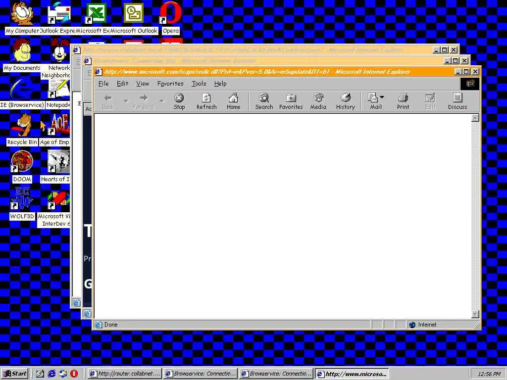Go to the Home page

click(x=234, y=101)
